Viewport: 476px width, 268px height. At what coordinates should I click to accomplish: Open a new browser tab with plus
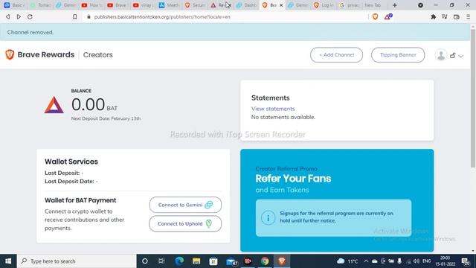pyautogui.click(x=395, y=5)
